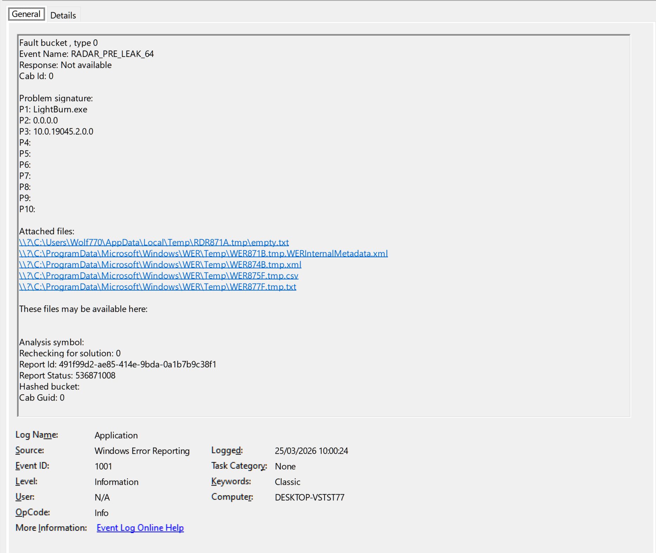The width and height of the screenshot is (656, 553).
Task: Click the Event Name RADAR_PRE_LEAK_64 text
Action: coord(112,54)
